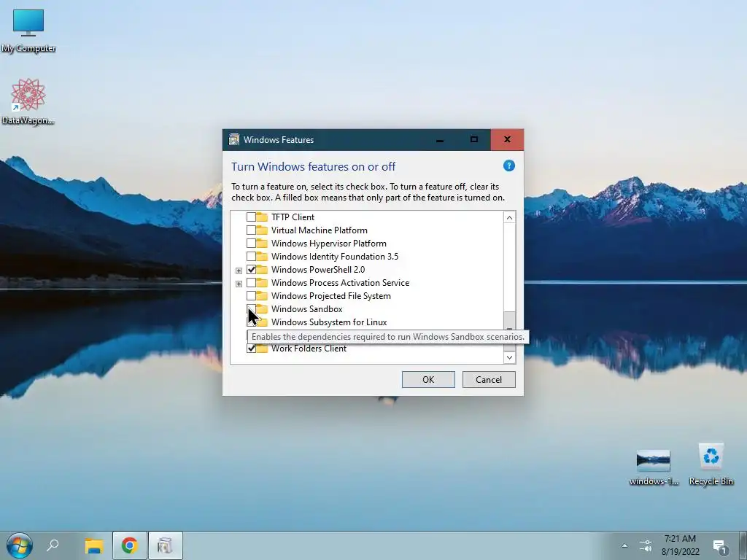This screenshot has height=560, width=747.
Task: Click the feature list scroll down arrow
Action: click(509, 357)
